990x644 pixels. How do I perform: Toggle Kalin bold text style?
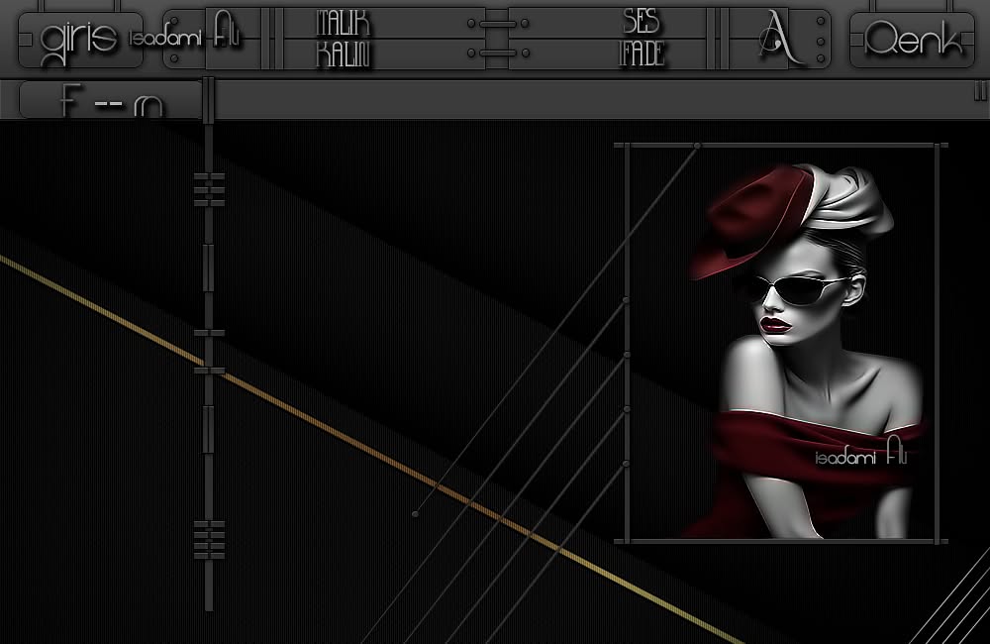[x=343, y=54]
